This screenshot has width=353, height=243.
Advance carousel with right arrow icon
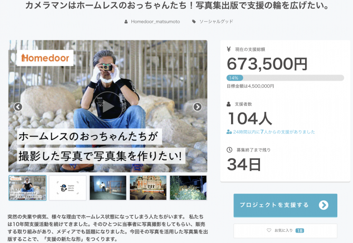[197, 107]
